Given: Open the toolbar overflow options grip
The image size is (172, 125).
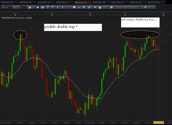Looking at the screenshot, I should pyautogui.click(x=155, y=7).
